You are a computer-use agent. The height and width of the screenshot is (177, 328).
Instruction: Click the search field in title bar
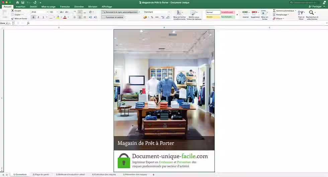click(305, 2)
